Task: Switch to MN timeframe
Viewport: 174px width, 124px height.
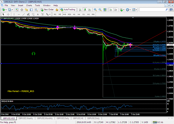Action: tap(93, 14)
